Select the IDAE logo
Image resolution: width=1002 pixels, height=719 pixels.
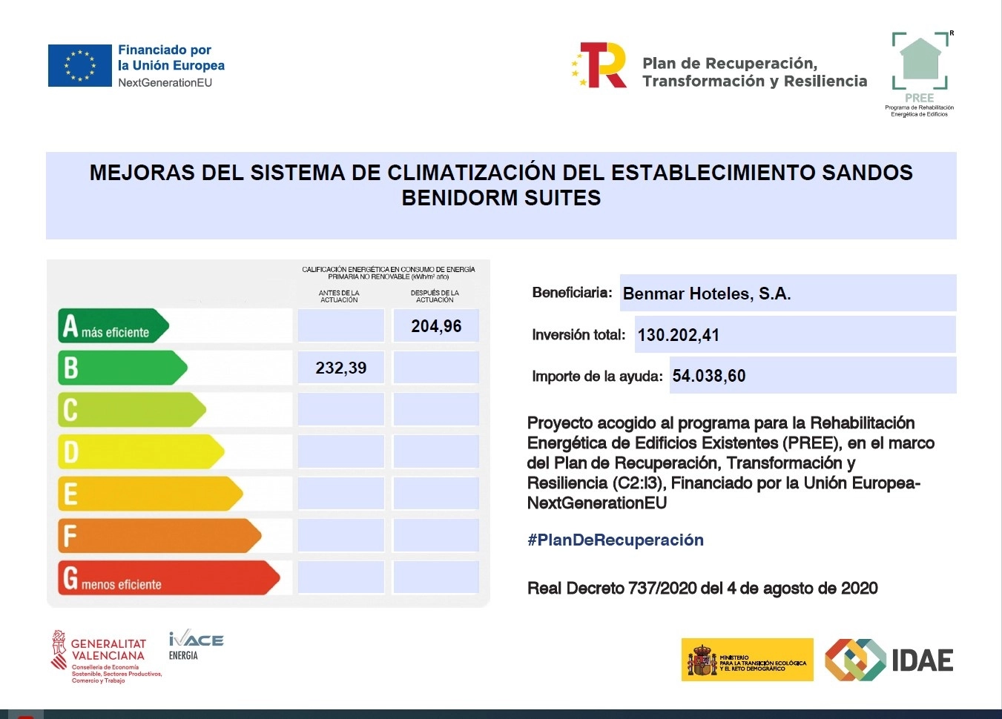(889, 660)
